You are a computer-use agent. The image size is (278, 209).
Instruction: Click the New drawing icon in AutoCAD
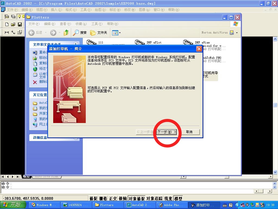7,24
